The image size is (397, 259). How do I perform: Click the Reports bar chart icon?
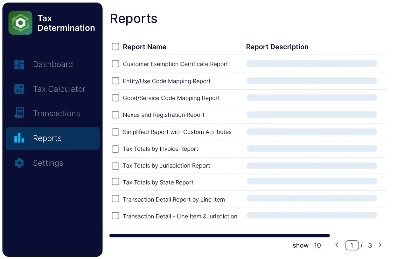19,138
